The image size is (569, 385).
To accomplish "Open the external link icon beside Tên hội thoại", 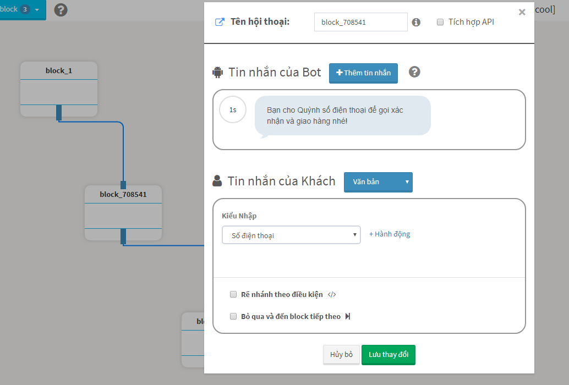I will [x=220, y=22].
